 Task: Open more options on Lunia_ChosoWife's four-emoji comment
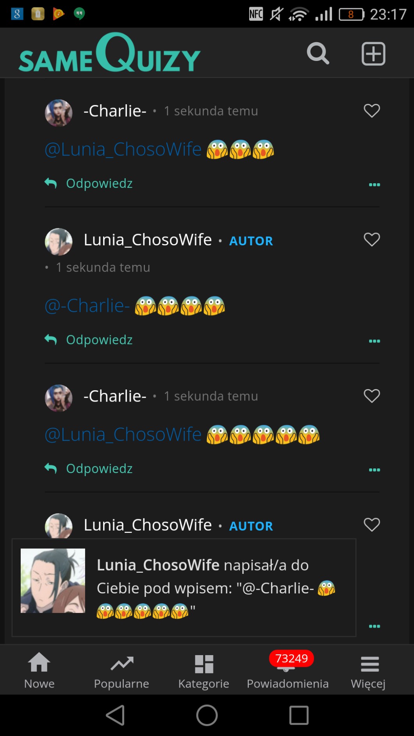tap(374, 341)
